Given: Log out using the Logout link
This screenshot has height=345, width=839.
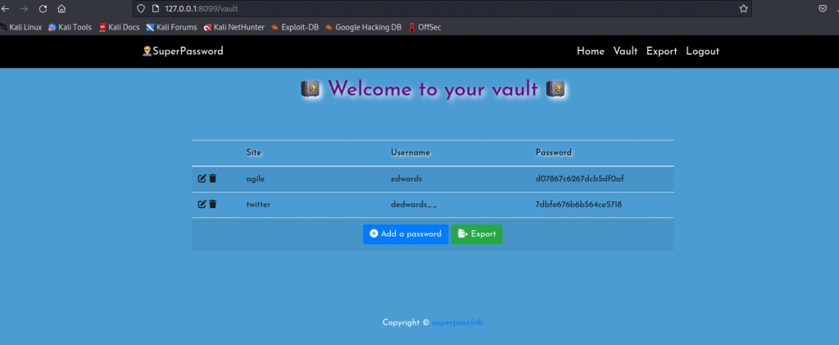Looking at the screenshot, I should tap(702, 51).
